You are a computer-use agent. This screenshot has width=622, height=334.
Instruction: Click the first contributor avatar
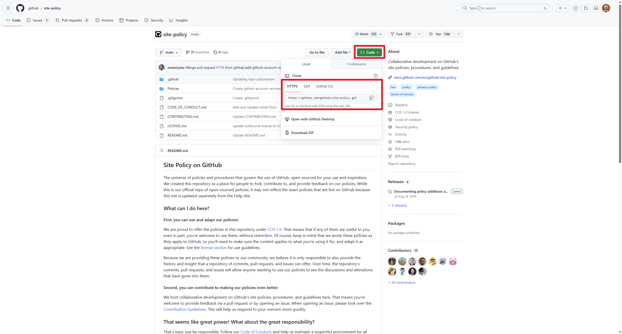pyautogui.click(x=392, y=261)
